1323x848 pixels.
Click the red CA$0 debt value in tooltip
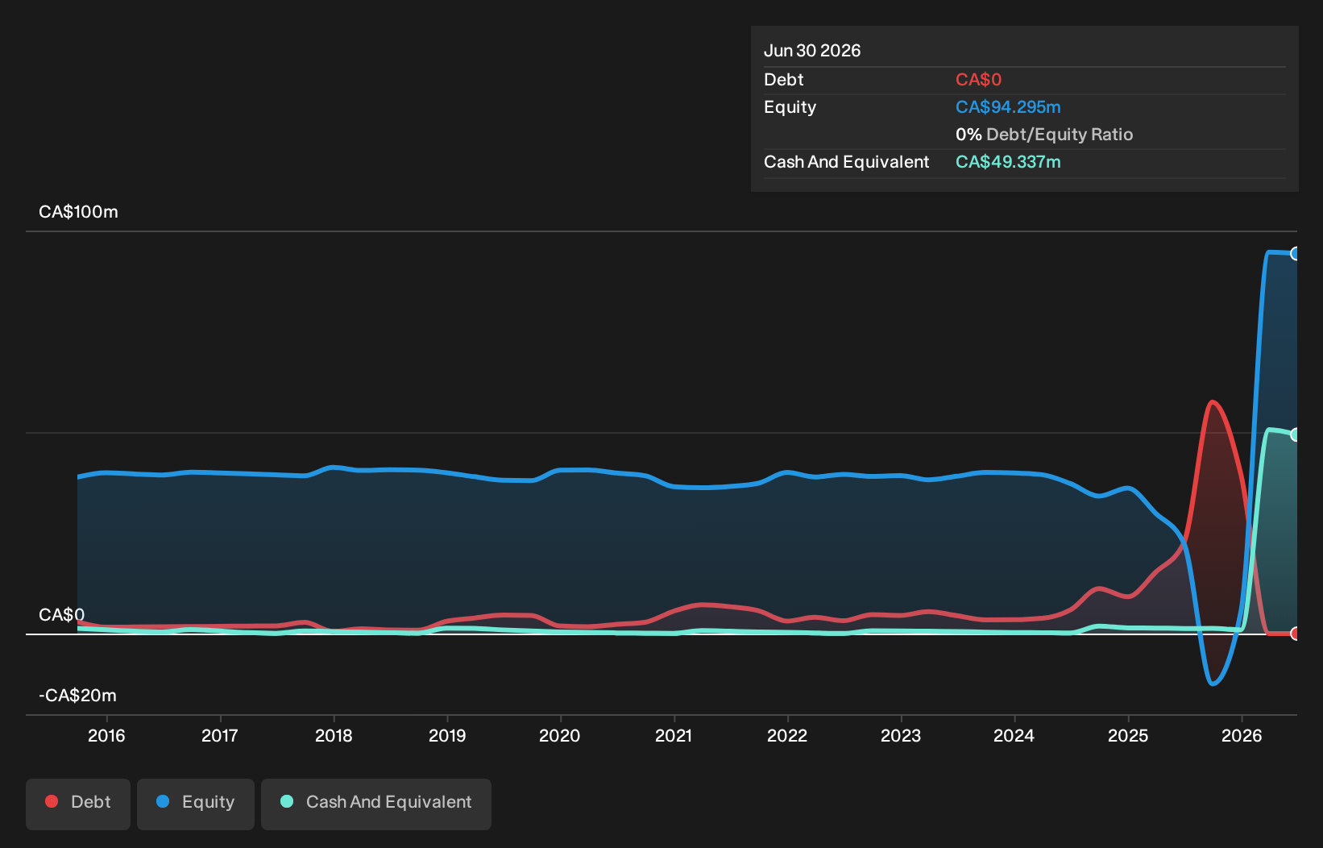click(978, 80)
